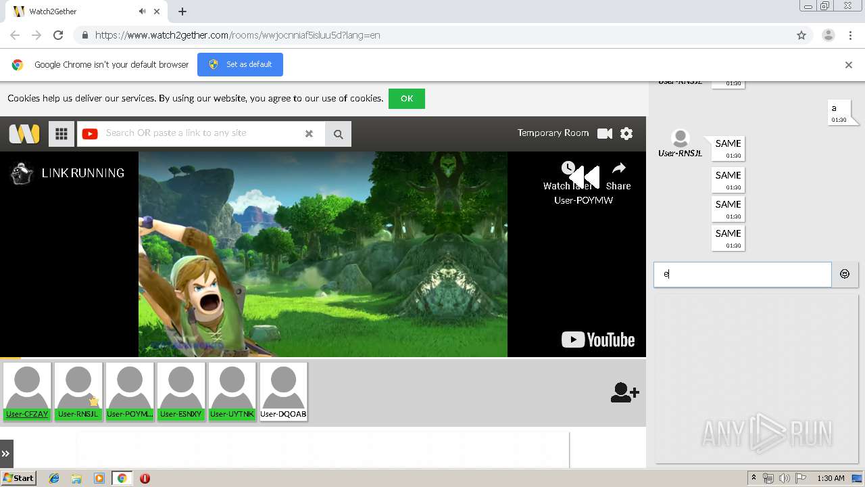This screenshot has height=487, width=865.
Task: Toggle the webcam camera icon
Action: pyautogui.click(x=605, y=133)
